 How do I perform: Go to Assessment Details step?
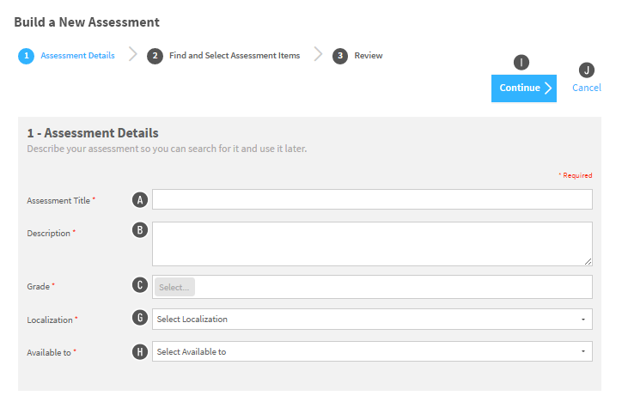77,56
